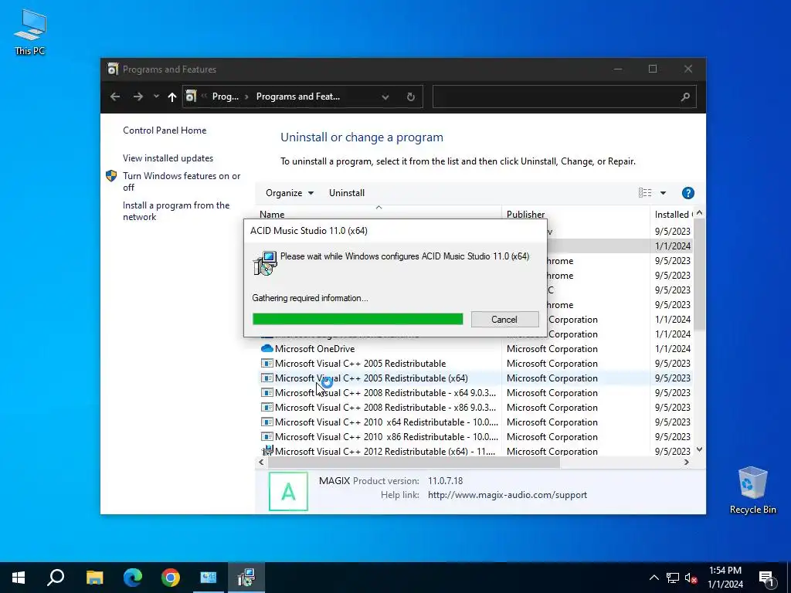Screen dimensions: 791x593
Task: Click the search magnifier icon
Action: (685, 97)
